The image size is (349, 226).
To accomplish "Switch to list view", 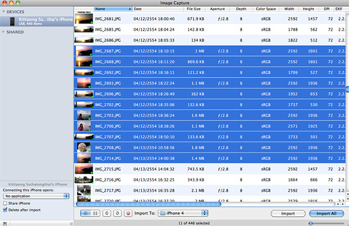I will click(85, 213).
